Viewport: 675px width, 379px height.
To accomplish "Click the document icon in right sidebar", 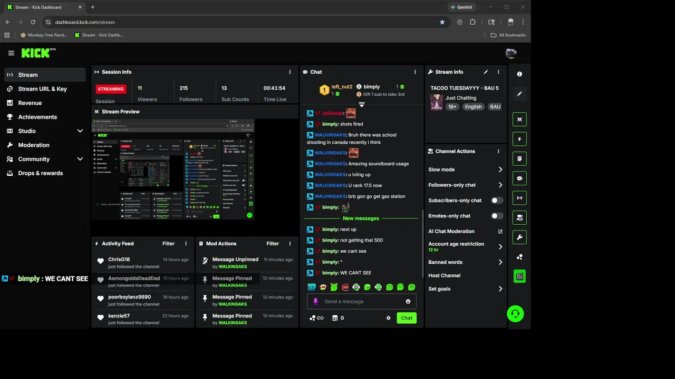I will 519,158.
